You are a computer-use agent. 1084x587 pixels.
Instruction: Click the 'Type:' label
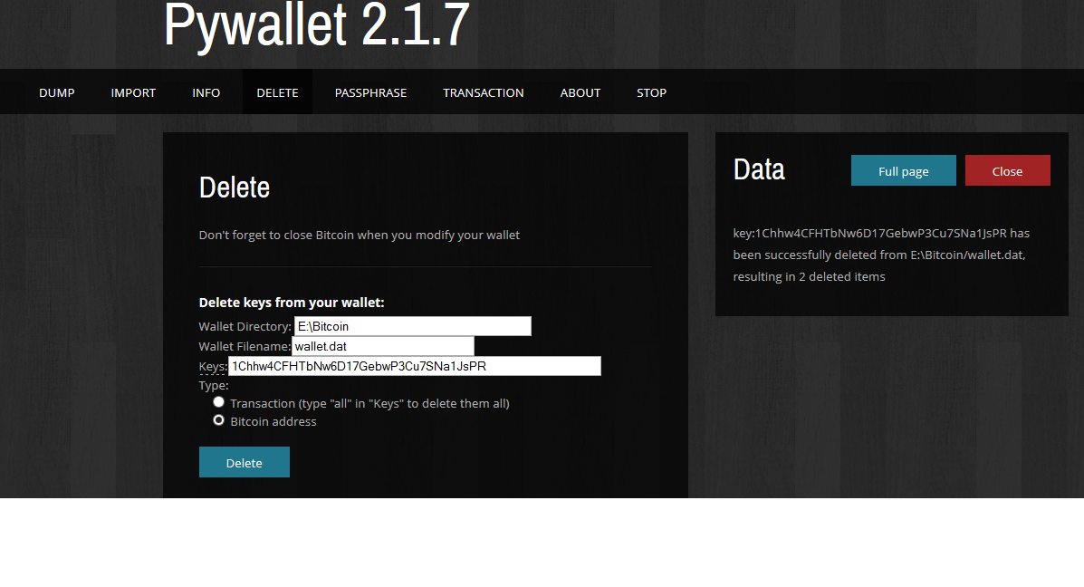[x=214, y=386]
